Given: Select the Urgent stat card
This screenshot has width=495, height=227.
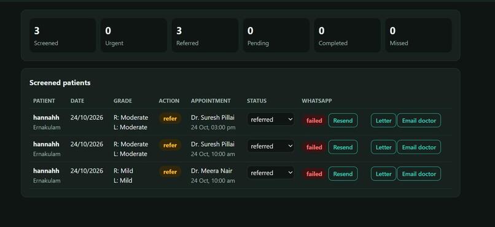Looking at the screenshot, I should click(x=134, y=35).
